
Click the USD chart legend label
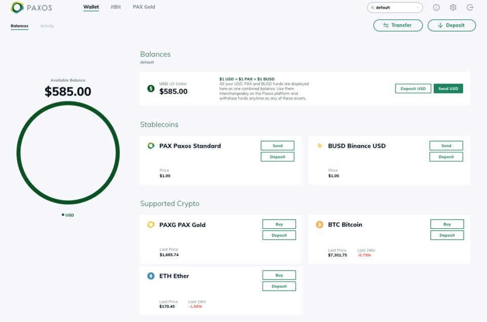(x=68, y=215)
